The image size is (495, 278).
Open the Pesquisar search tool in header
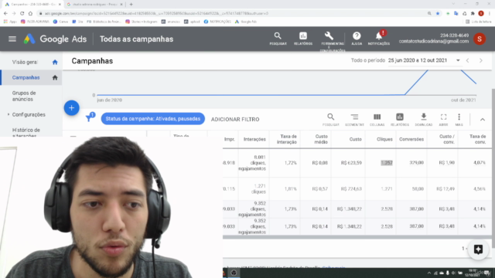pos(278,39)
